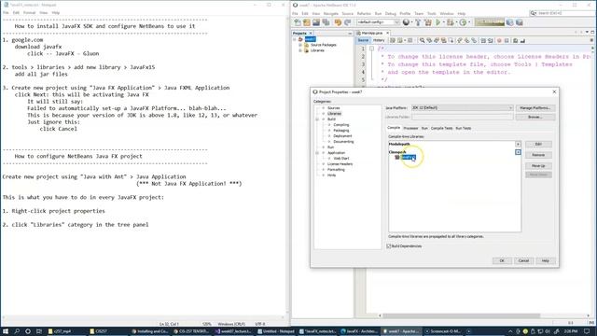
Task: Expand Libraries node in Projects panel
Action: pyautogui.click(x=300, y=50)
